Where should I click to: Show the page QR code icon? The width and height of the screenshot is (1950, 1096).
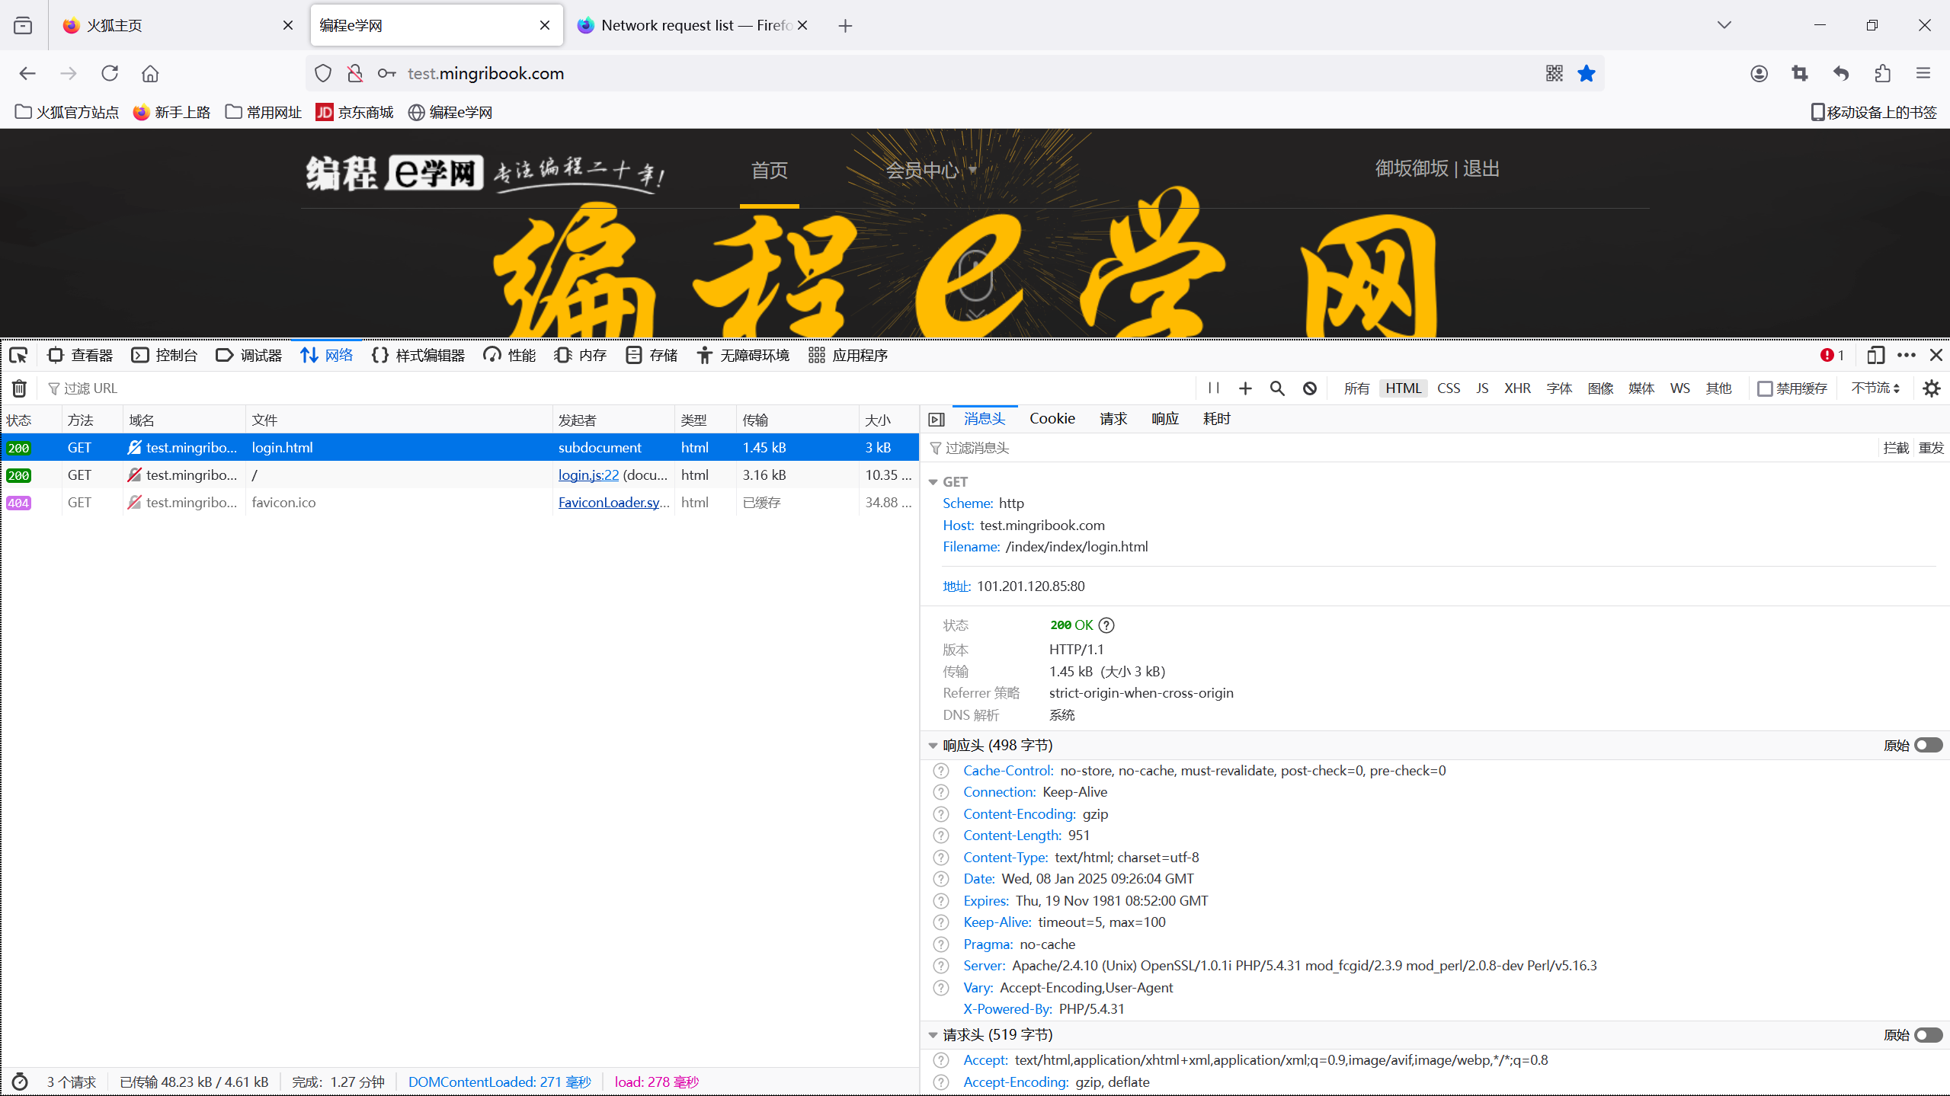click(x=1554, y=73)
